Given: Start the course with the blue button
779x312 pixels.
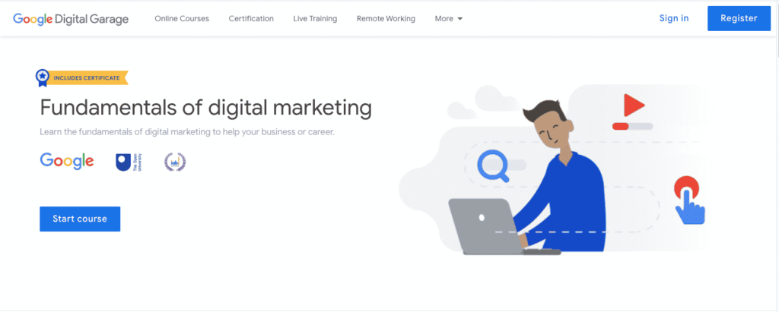Looking at the screenshot, I should pos(80,219).
